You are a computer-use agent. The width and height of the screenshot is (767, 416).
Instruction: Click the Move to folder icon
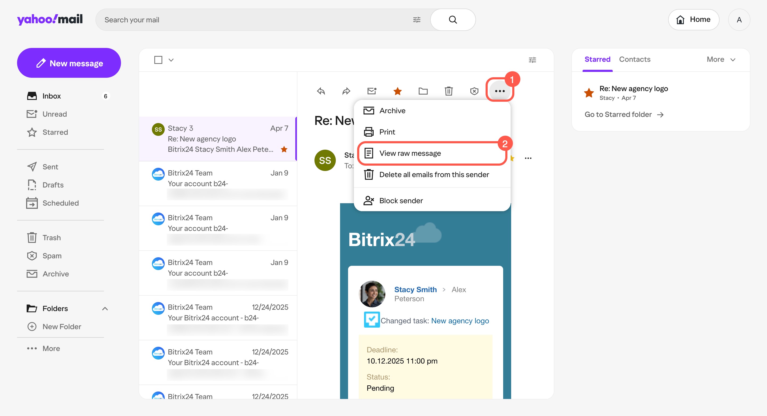[x=423, y=91]
